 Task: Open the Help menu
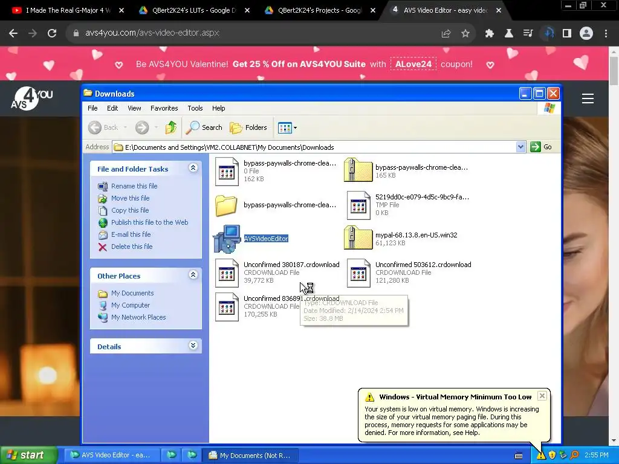pyautogui.click(x=218, y=108)
